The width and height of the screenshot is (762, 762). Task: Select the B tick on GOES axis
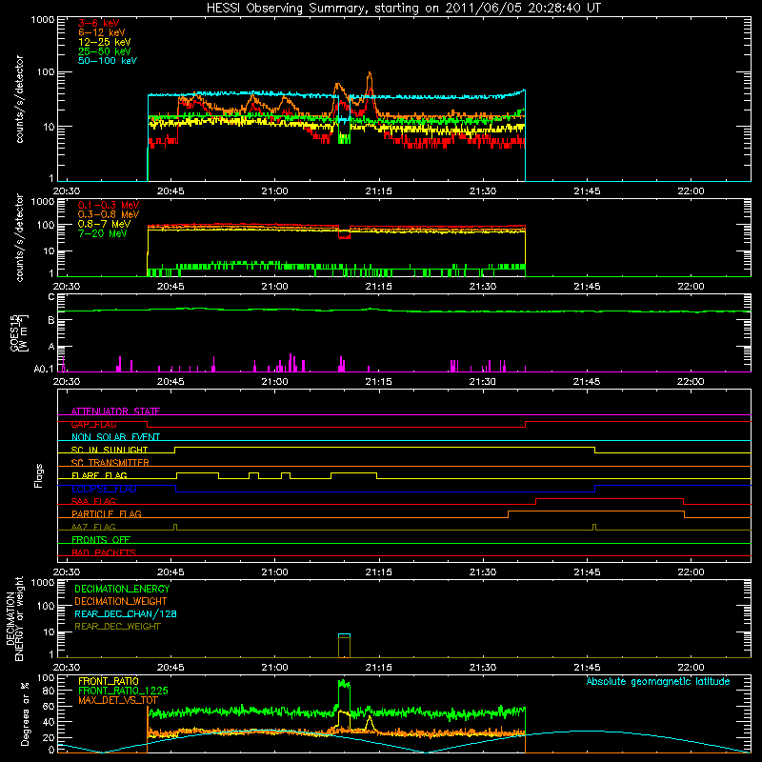51,320
